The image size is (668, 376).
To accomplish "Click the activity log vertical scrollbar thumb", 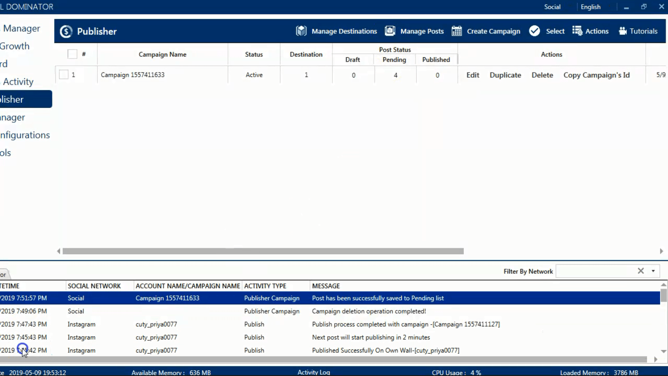I will [x=664, y=295].
